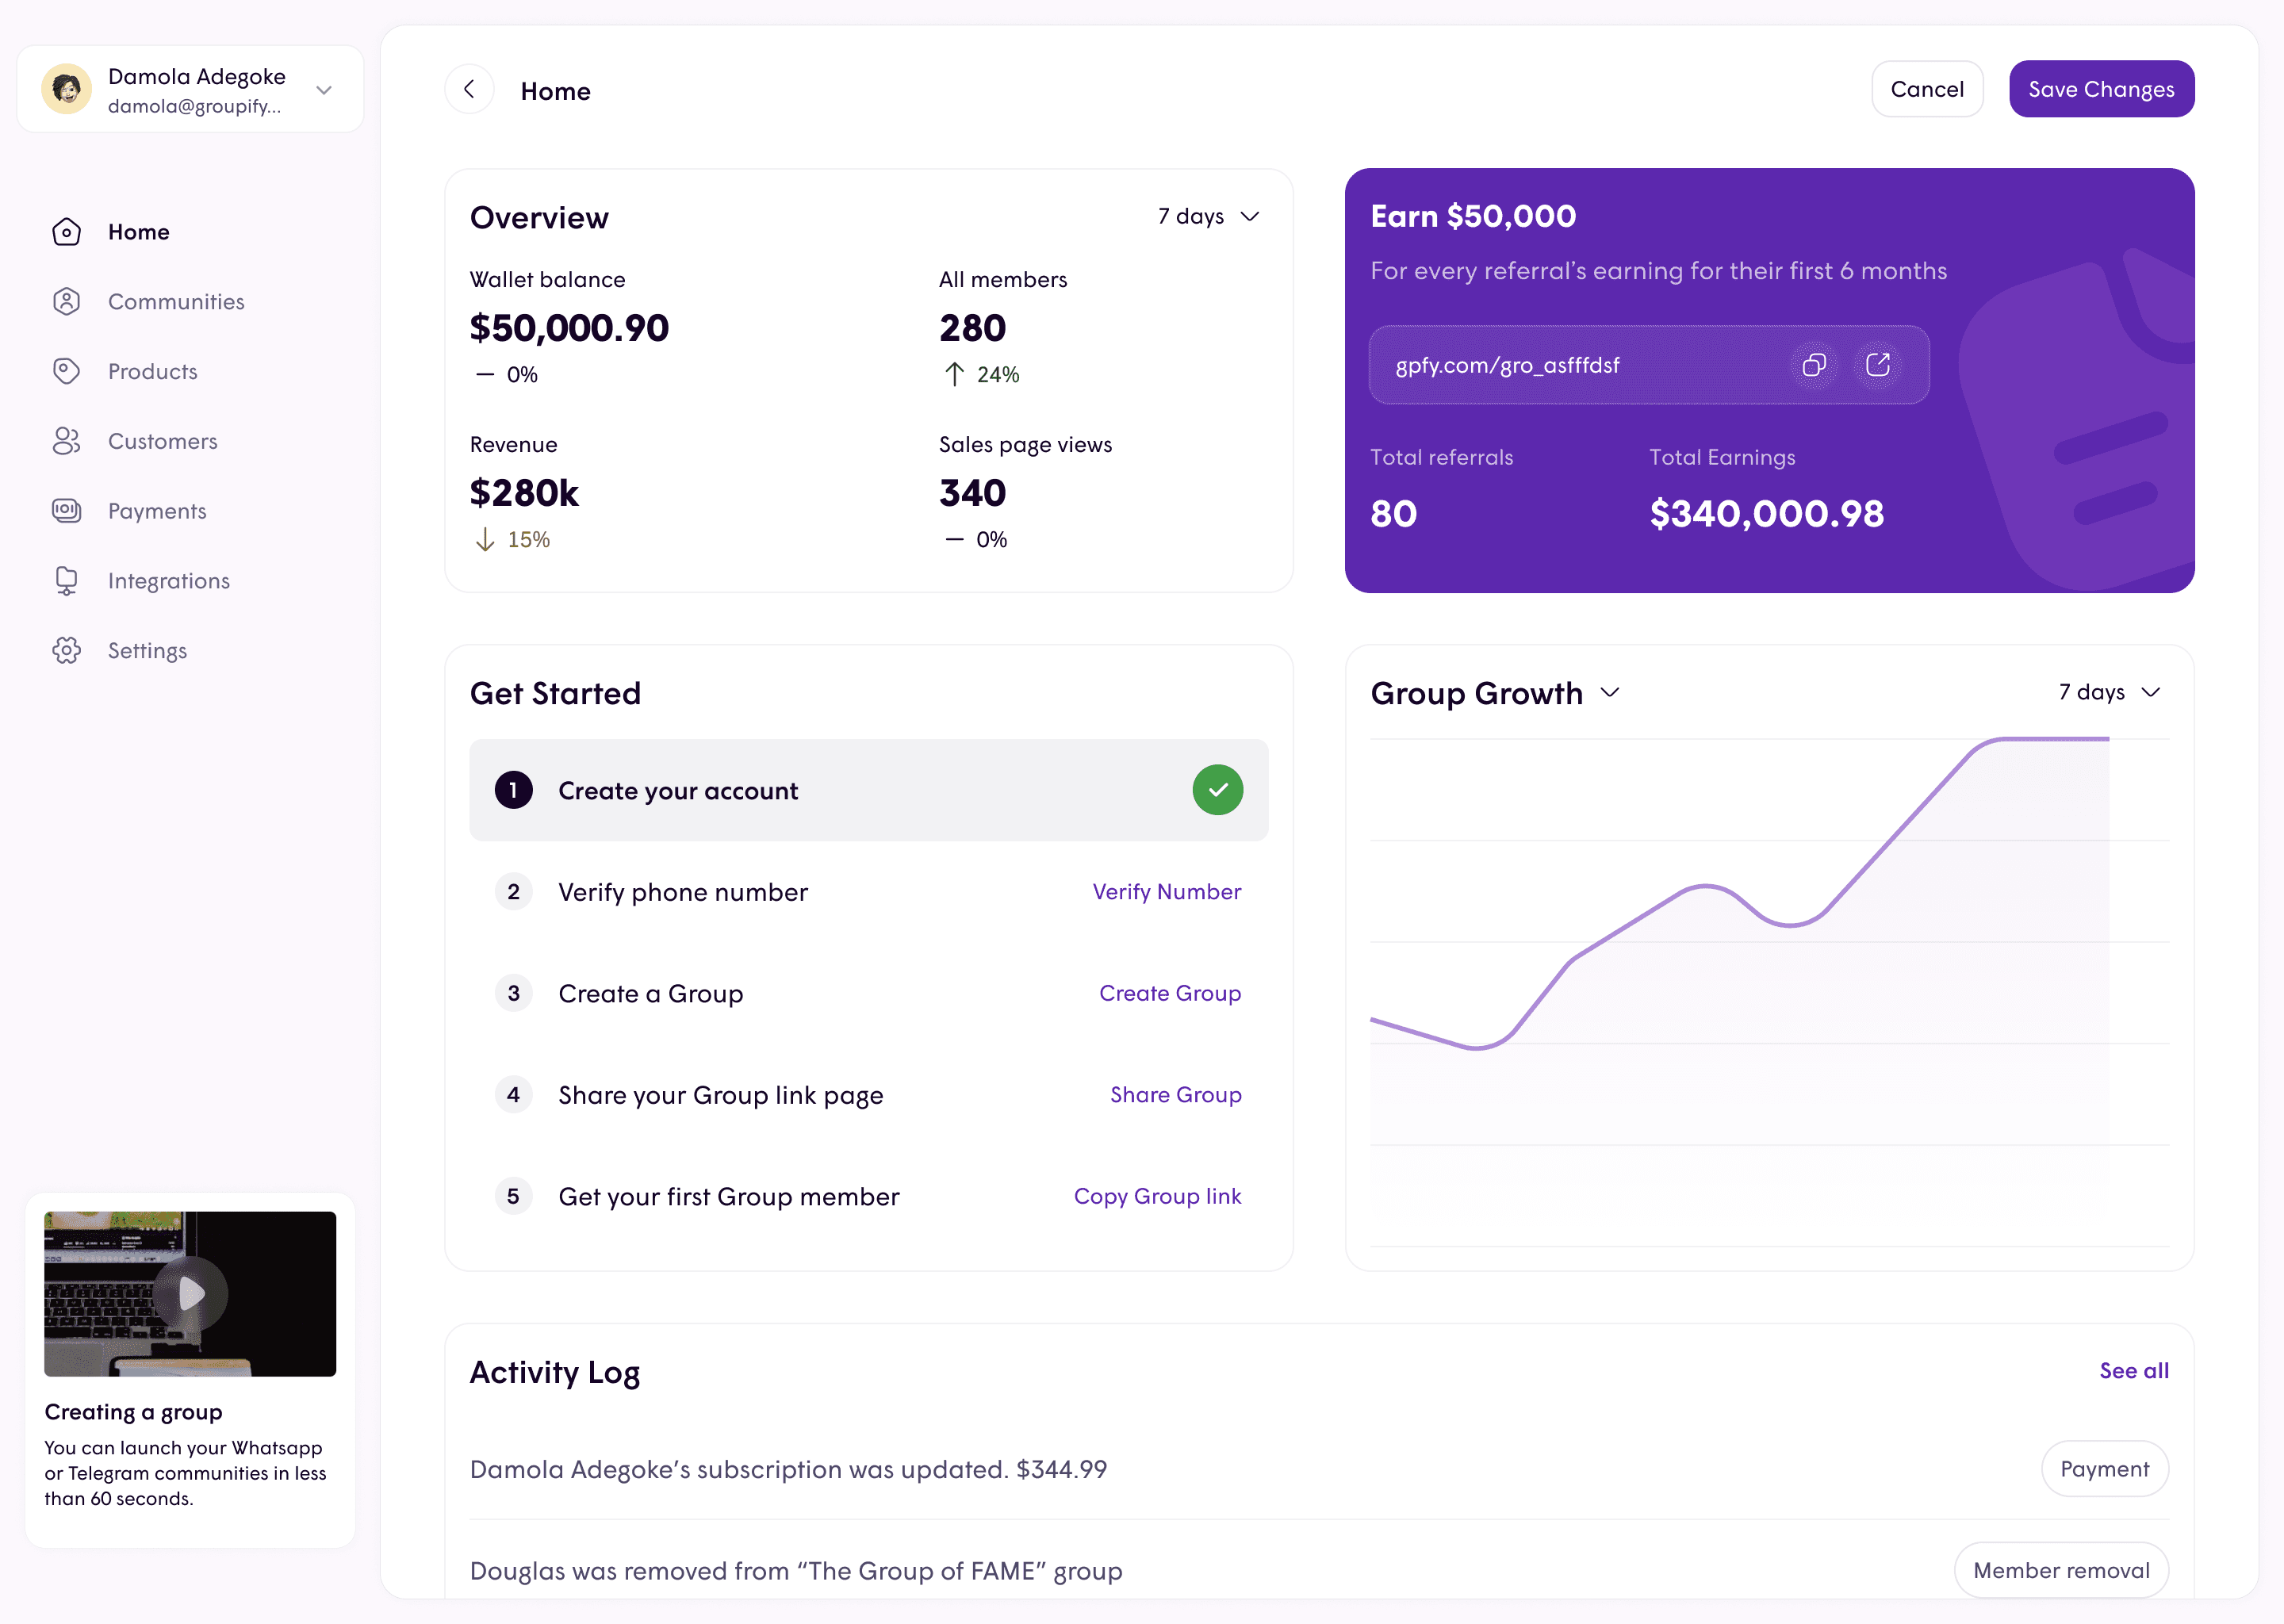Click the Create a Group step text
The width and height of the screenshot is (2284, 1624).
(651, 993)
